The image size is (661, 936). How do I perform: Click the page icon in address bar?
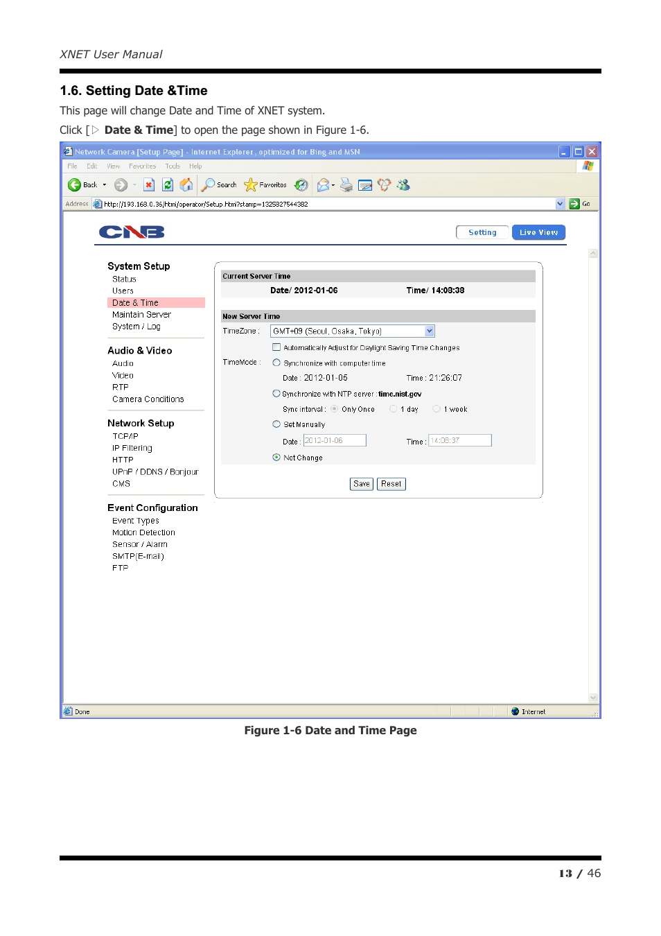tap(98, 204)
